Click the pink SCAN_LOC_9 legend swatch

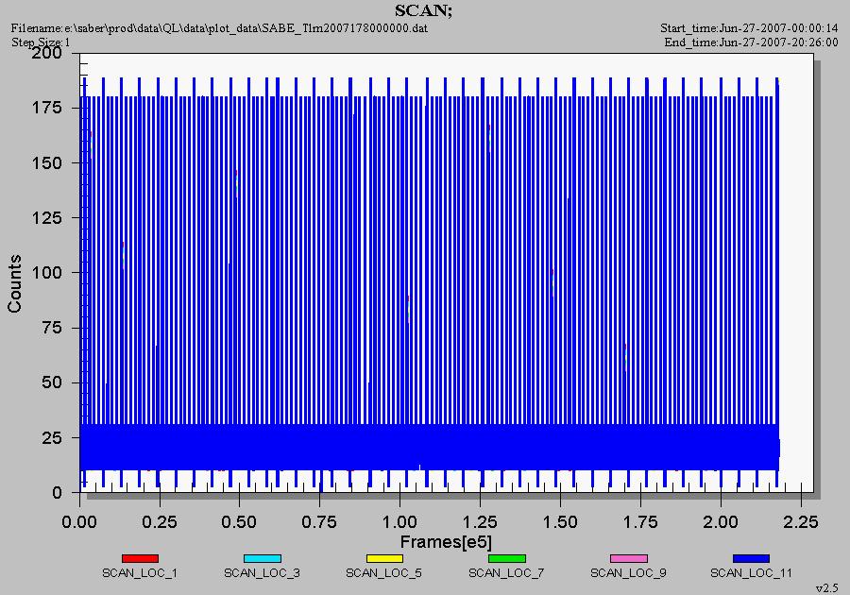[x=629, y=558]
